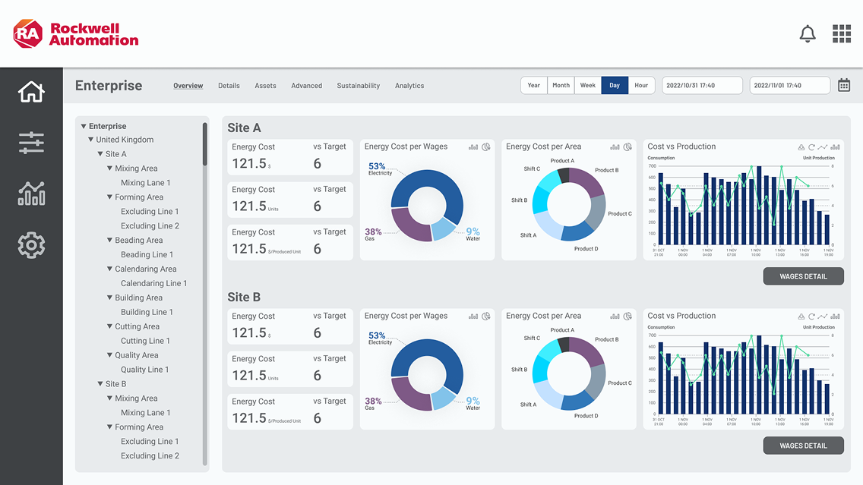The height and width of the screenshot is (485, 863).
Task: Open the Assets tab
Action: click(x=265, y=86)
